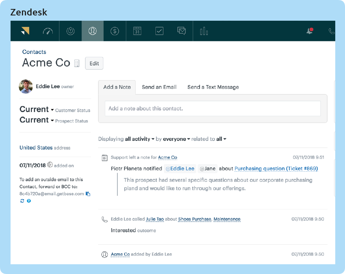Click the blue help question mark icon
The height and width of the screenshot is (274, 345).
coord(29,201)
